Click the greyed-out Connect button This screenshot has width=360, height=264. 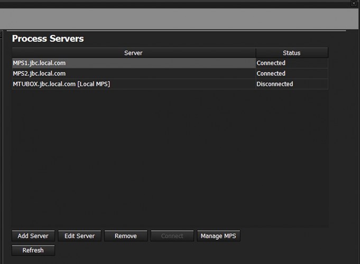172,236
